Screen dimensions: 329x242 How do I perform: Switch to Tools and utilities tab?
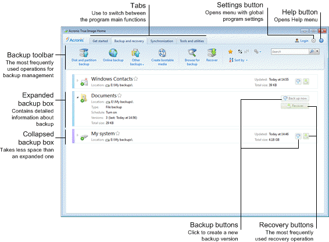point(192,41)
